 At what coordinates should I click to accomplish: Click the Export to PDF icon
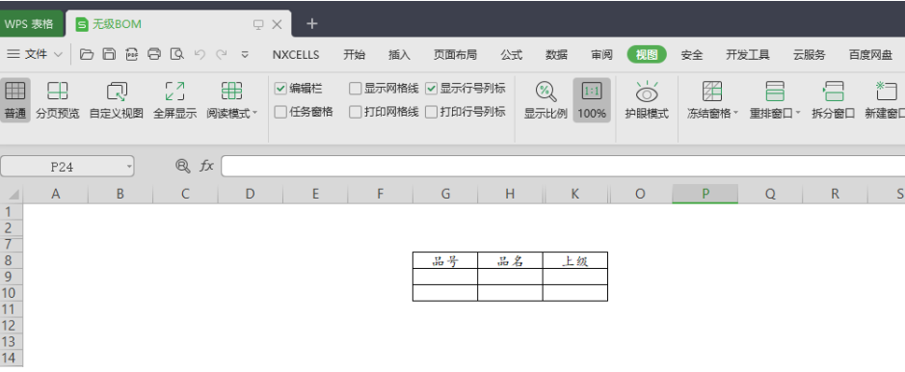click(132, 54)
